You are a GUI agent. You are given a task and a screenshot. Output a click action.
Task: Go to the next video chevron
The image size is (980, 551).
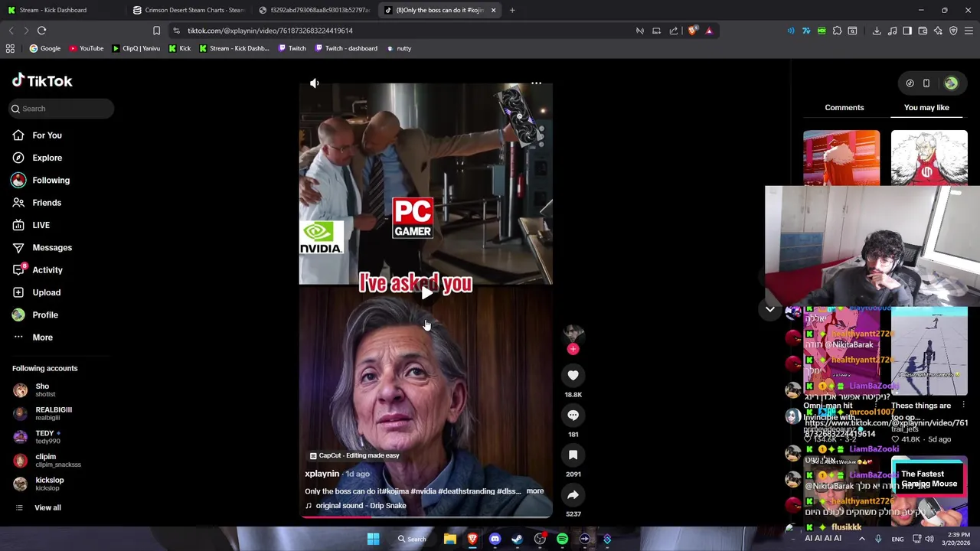(x=769, y=309)
